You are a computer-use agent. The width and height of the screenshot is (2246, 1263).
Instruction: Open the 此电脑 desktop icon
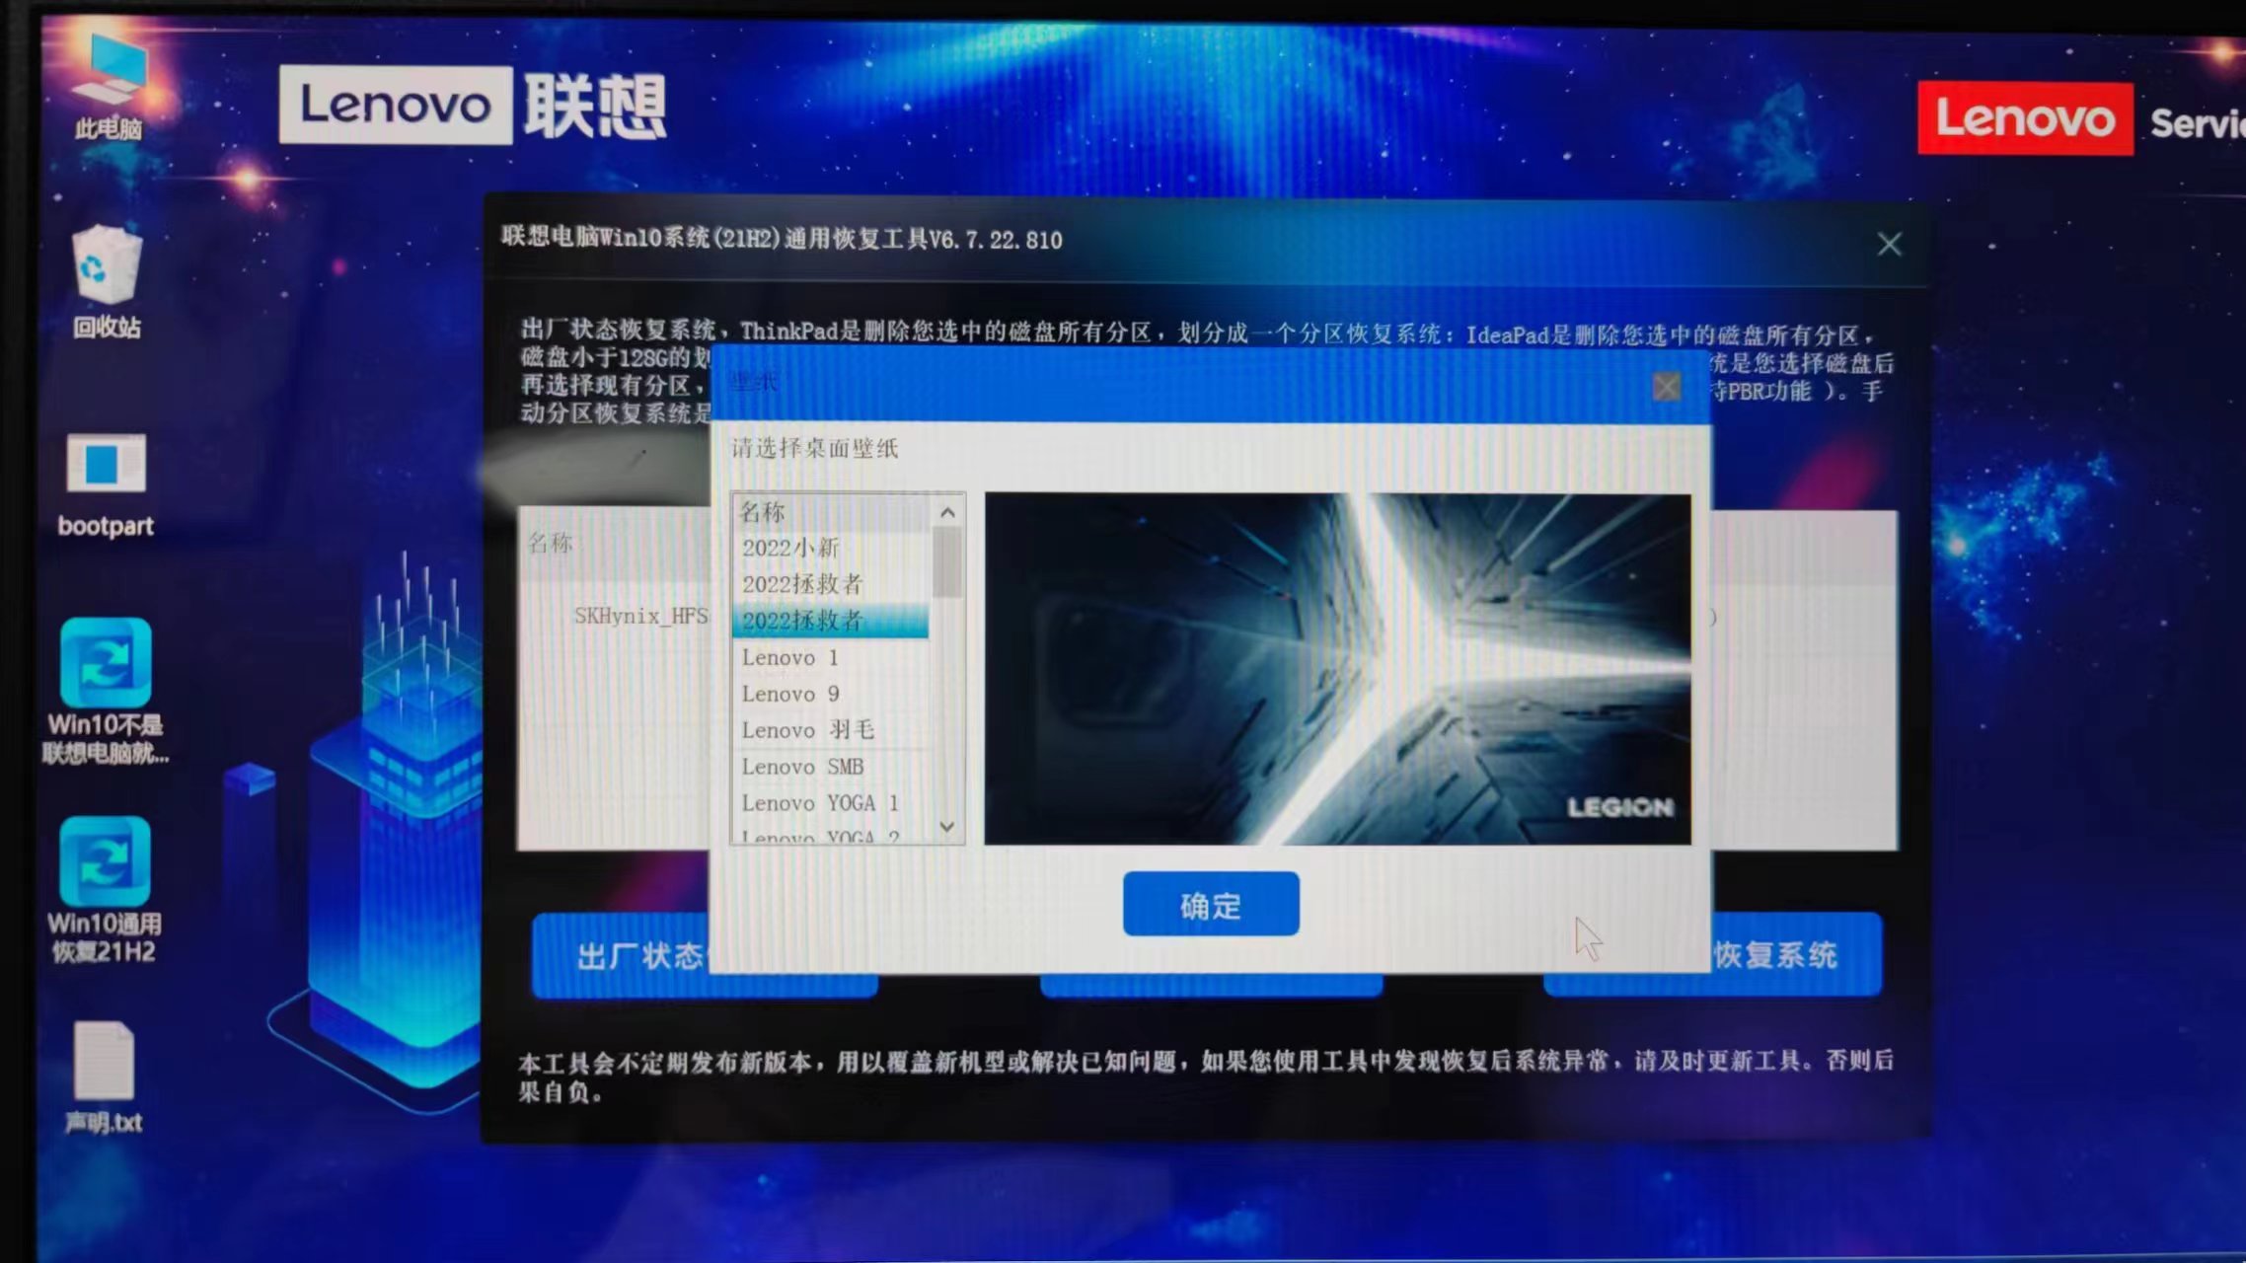[109, 87]
